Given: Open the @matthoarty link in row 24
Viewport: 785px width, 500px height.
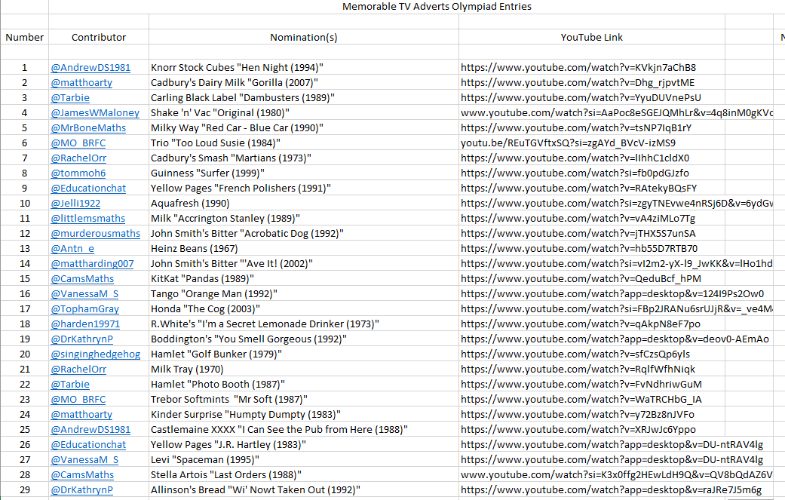Looking at the screenshot, I should (x=81, y=415).
